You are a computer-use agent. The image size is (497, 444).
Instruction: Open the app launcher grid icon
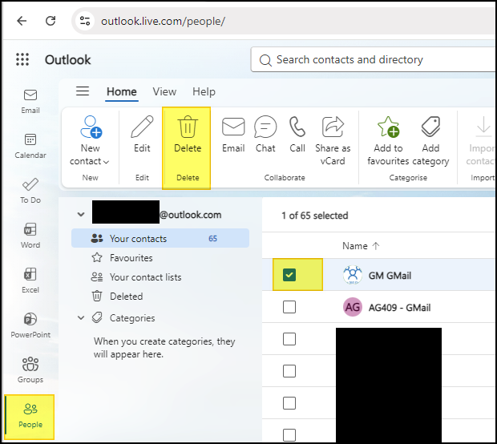click(x=22, y=59)
